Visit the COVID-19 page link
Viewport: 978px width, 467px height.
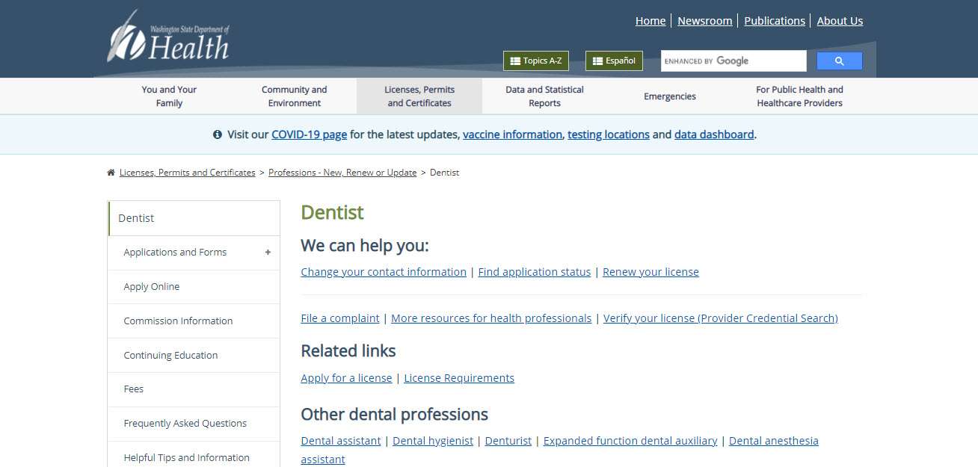(x=309, y=134)
